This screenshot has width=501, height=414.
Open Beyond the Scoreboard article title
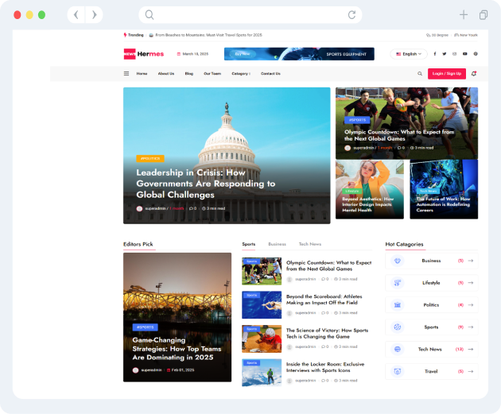pos(324,300)
